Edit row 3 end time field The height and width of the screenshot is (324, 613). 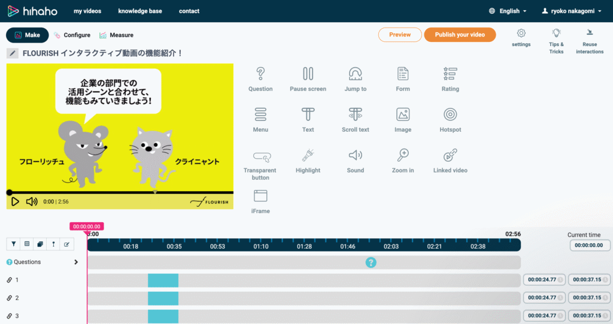pos(589,316)
